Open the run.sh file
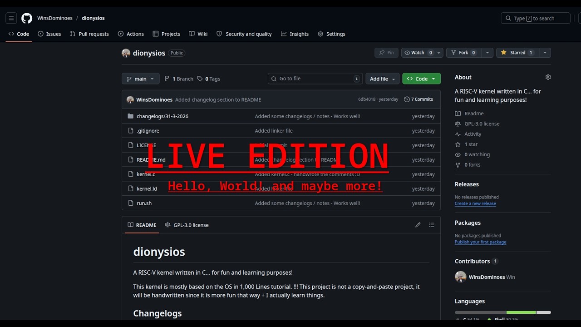Viewport: 581px width, 327px height. (144, 203)
